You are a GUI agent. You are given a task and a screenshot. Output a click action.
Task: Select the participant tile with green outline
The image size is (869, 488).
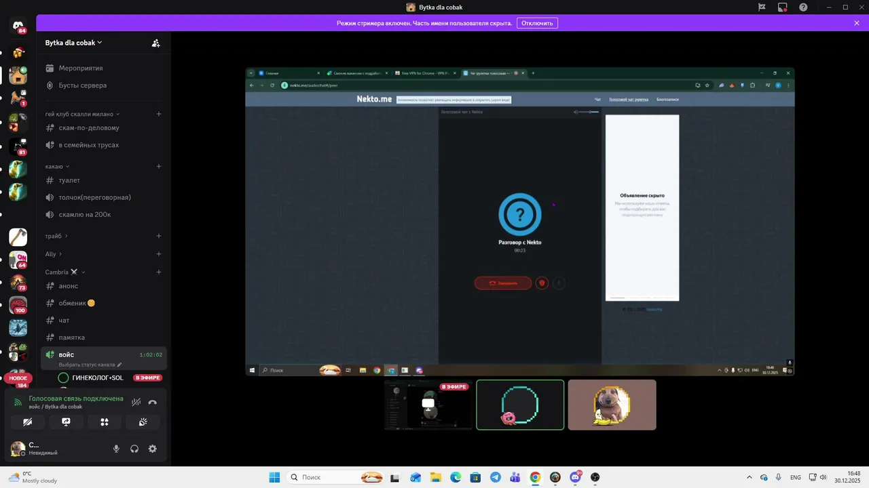(520, 405)
